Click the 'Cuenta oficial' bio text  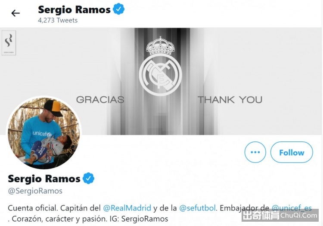[x=32, y=208]
